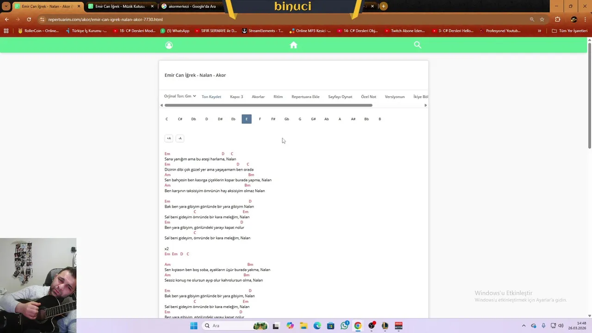Click Ton Kaydet link
Image resolution: width=592 pixels, height=333 pixels.
tap(211, 97)
